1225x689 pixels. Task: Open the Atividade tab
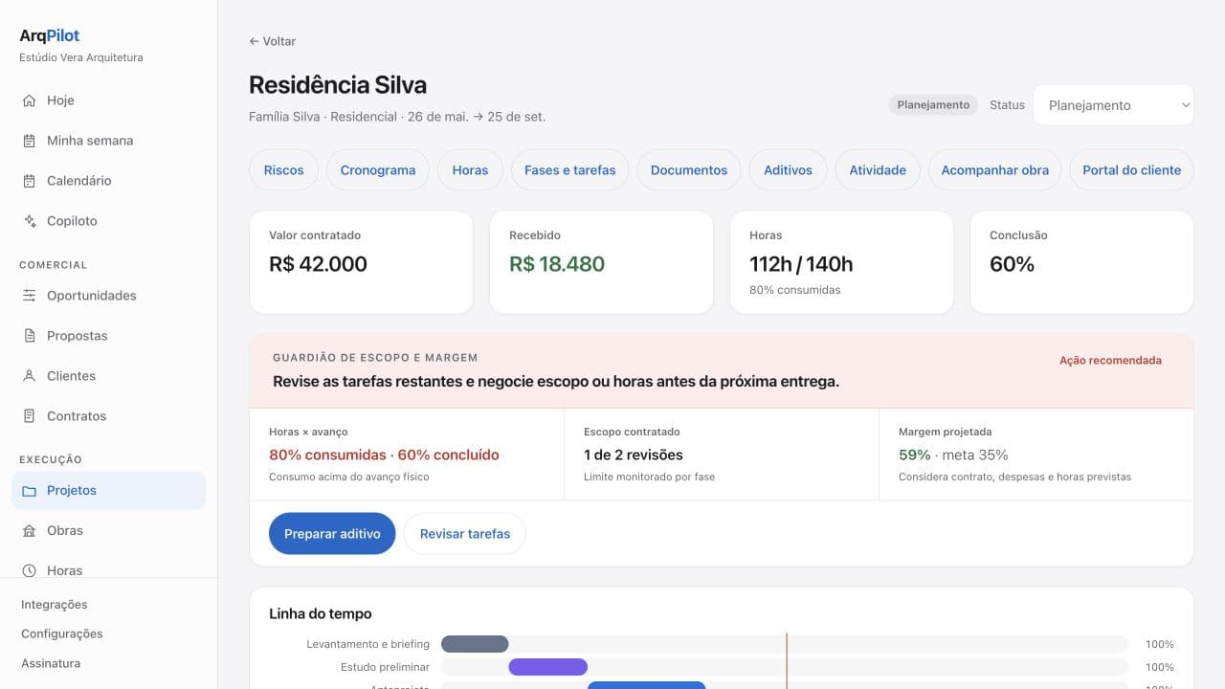878,170
